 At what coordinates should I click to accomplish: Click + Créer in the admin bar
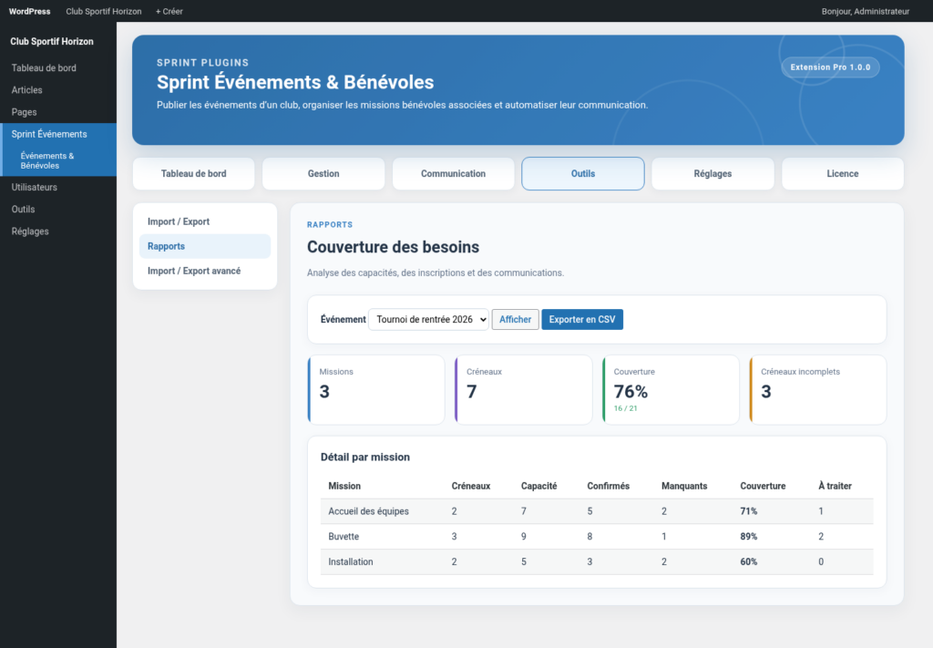tap(169, 11)
